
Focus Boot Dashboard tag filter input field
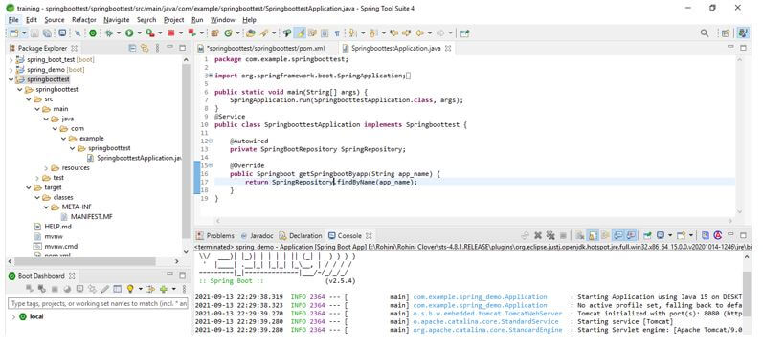click(x=99, y=303)
